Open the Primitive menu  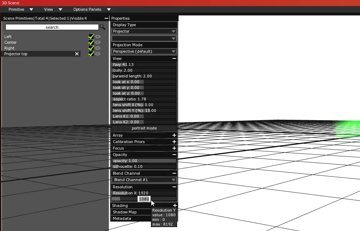click(x=21, y=9)
